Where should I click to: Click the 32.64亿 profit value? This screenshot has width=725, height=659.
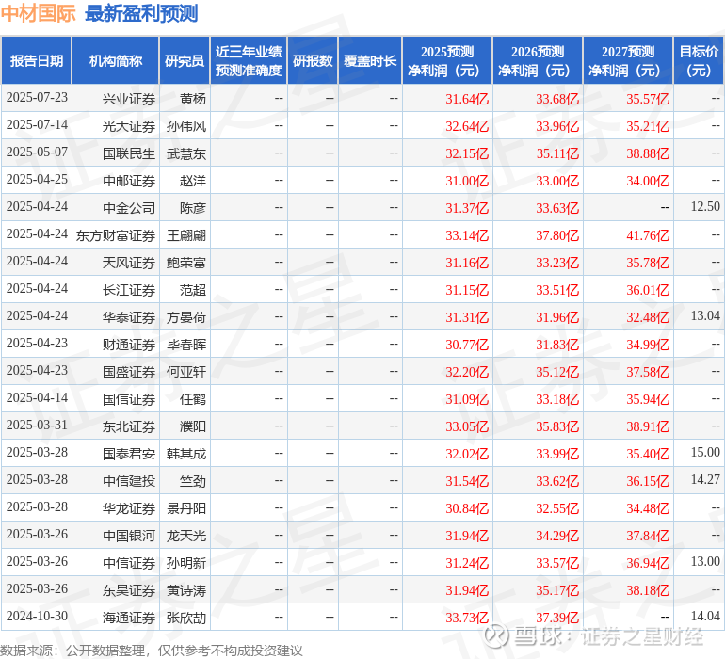pos(467,126)
